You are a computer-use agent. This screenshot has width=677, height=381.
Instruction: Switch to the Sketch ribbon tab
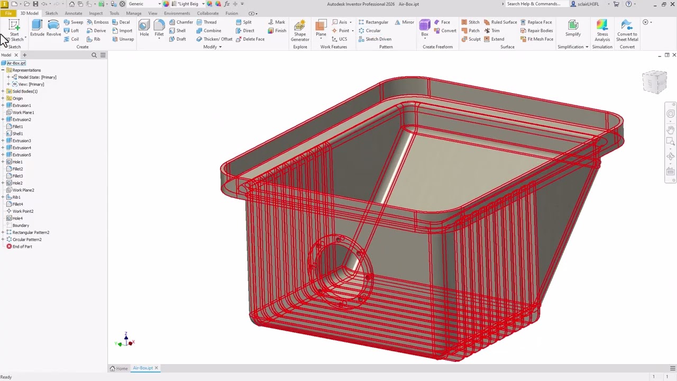pyautogui.click(x=51, y=13)
